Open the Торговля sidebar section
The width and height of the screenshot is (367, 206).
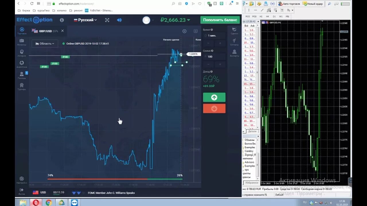click(x=22, y=31)
